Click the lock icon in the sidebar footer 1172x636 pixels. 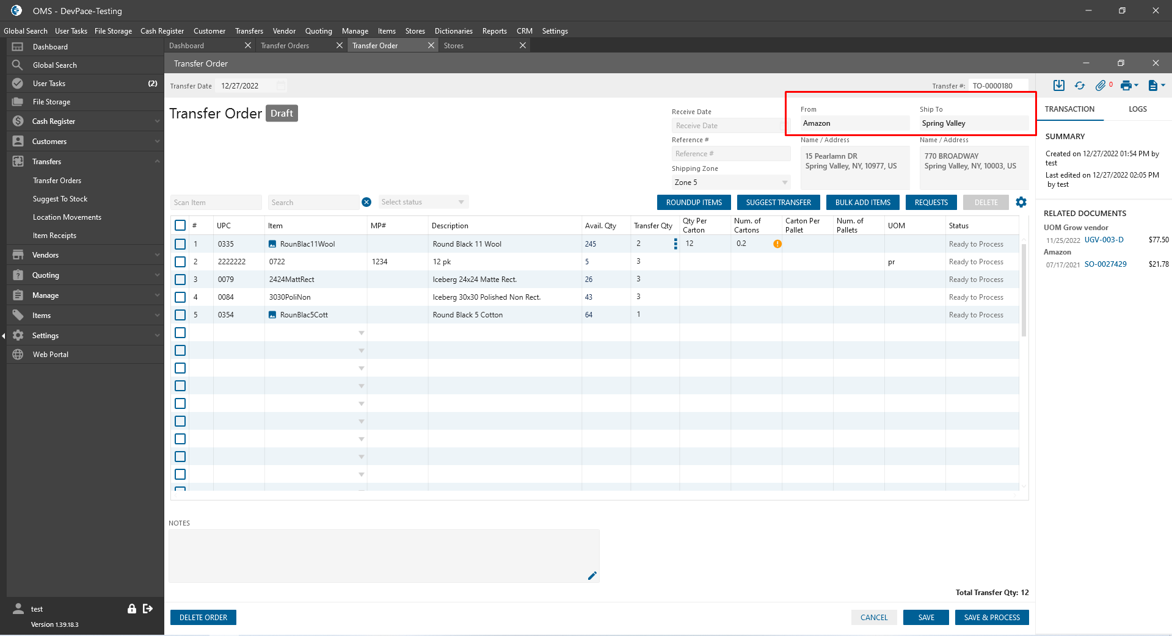click(x=132, y=609)
